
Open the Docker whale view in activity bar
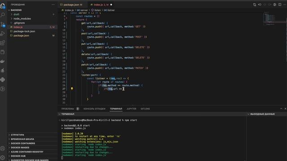[x=3, y=61]
